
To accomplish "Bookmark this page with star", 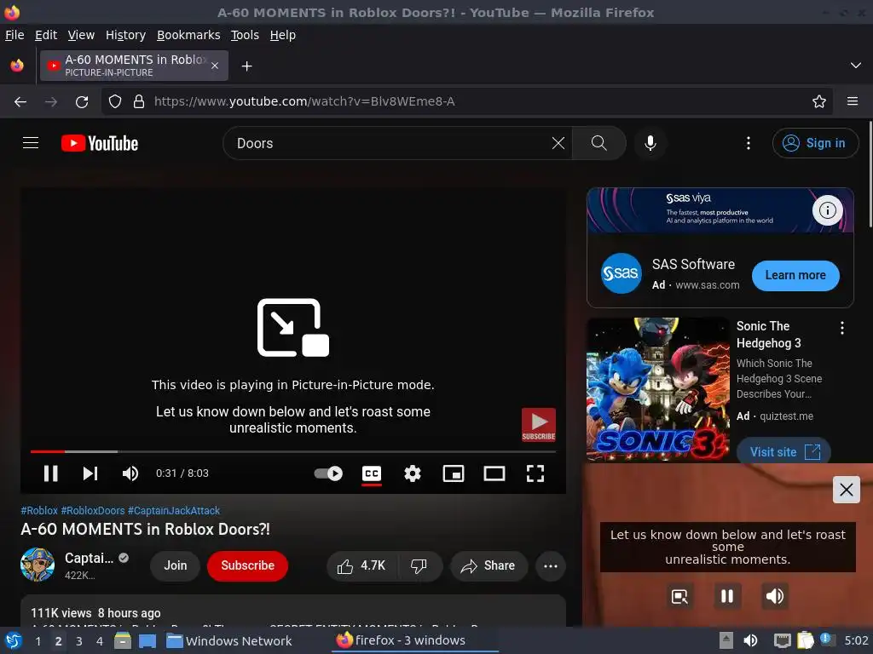I will pyautogui.click(x=818, y=102).
